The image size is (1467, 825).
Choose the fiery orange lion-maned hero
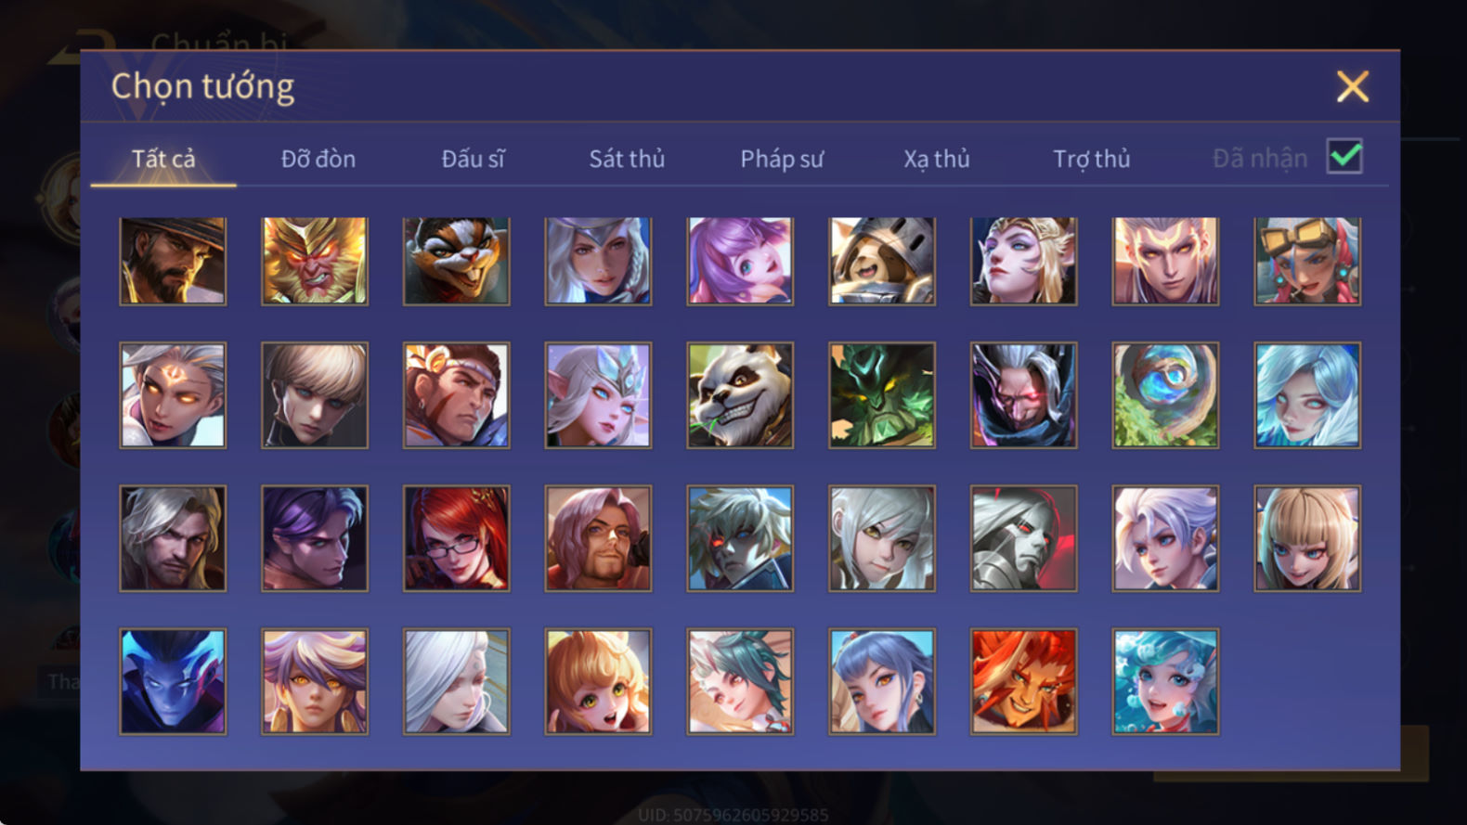(1024, 681)
